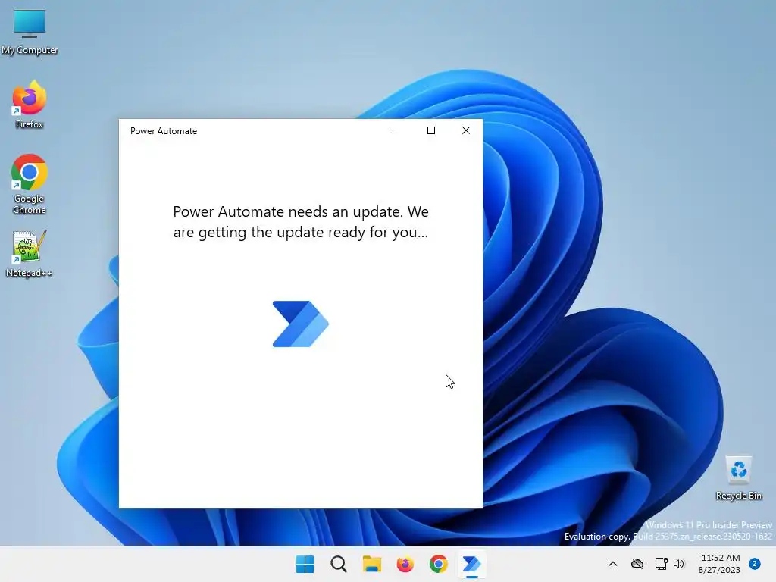Open File Explorer from taskbar
The image size is (776, 582).
(x=371, y=564)
